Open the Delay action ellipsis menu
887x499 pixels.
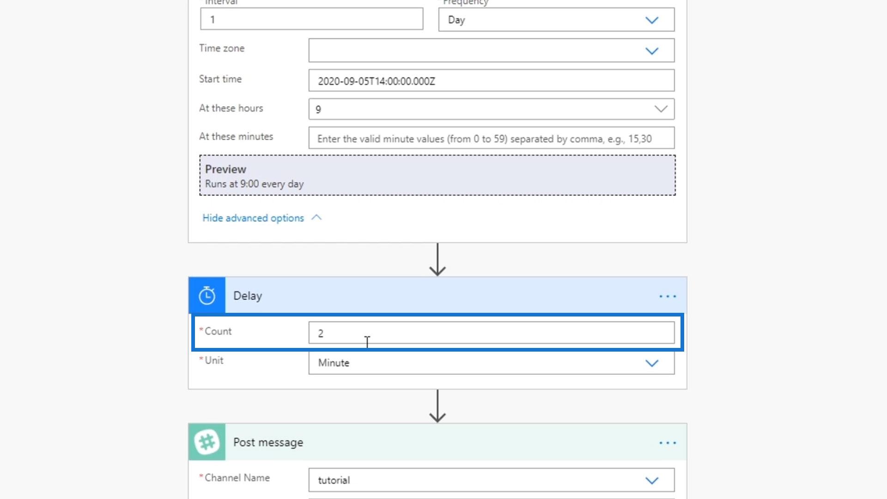pos(667,296)
